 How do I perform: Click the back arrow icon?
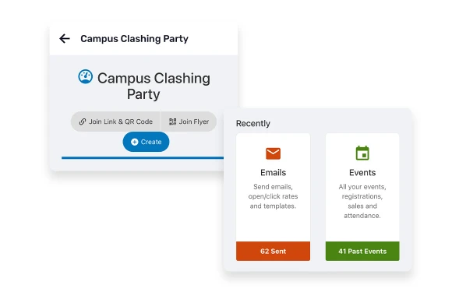[x=65, y=38]
